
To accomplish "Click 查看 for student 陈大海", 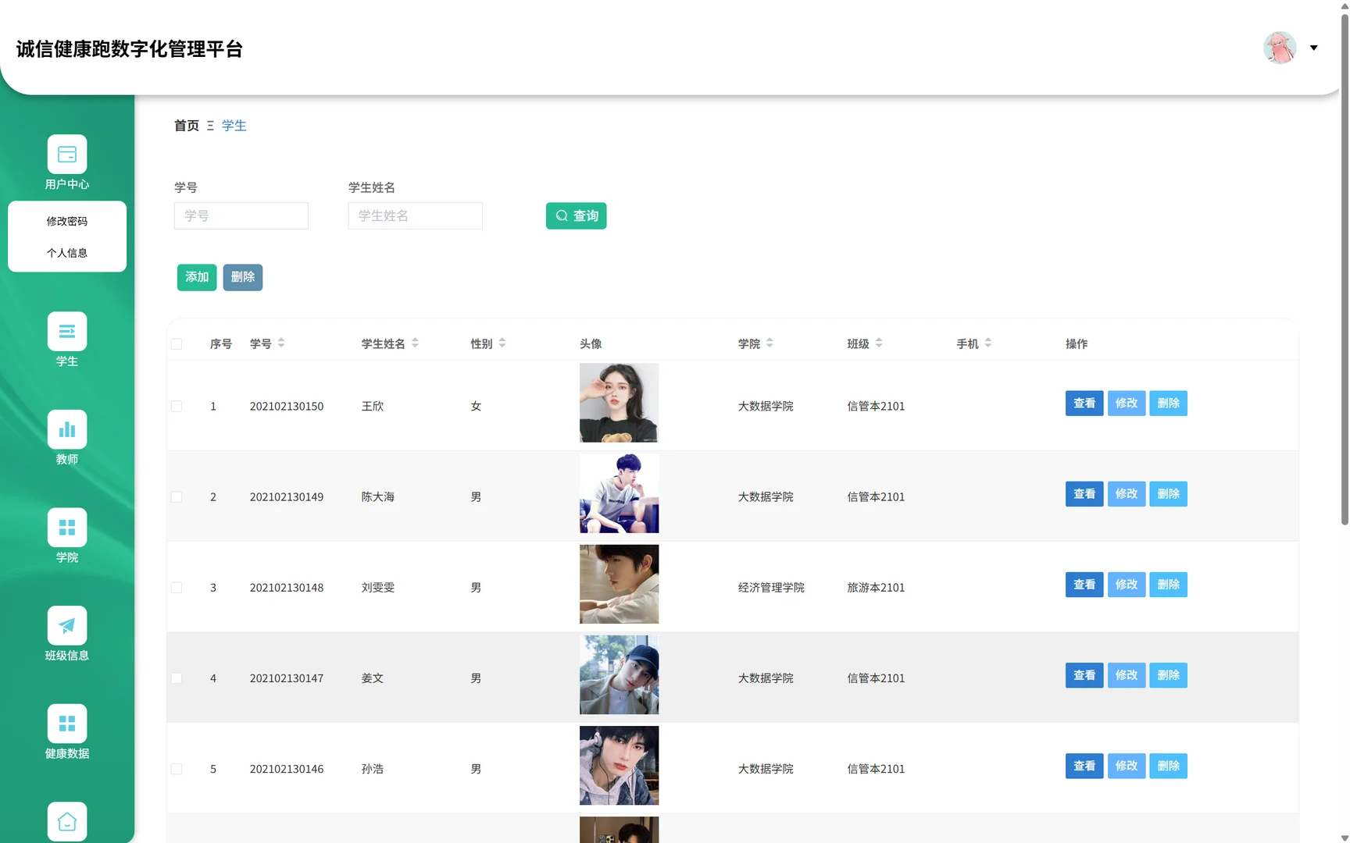I will pyautogui.click(x=1084, y=494).
